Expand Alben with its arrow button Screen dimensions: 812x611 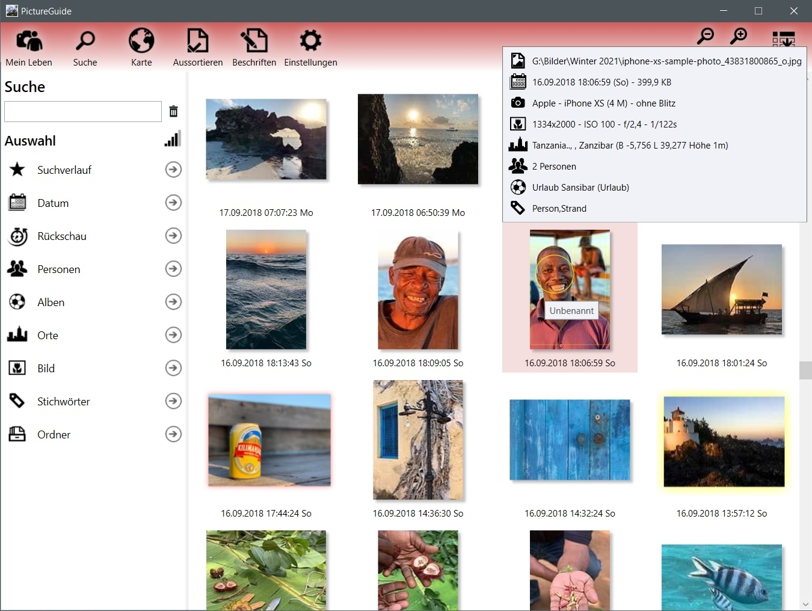pyautogui.click(x=173, y=302)
